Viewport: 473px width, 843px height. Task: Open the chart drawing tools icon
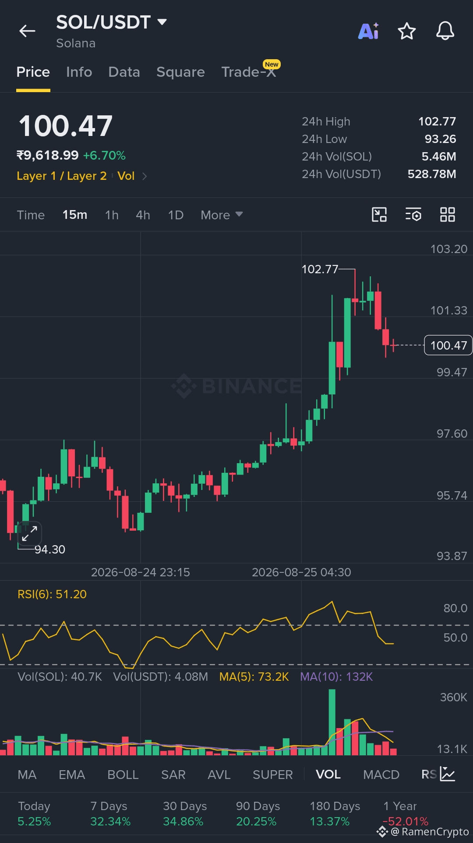379,215
